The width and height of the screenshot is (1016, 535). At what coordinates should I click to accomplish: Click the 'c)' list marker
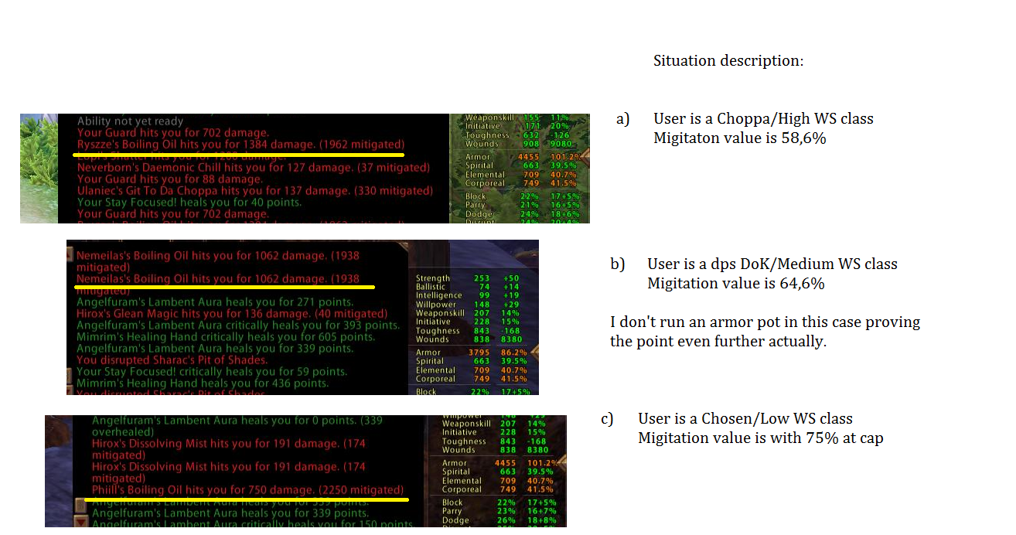pos(607,419)
